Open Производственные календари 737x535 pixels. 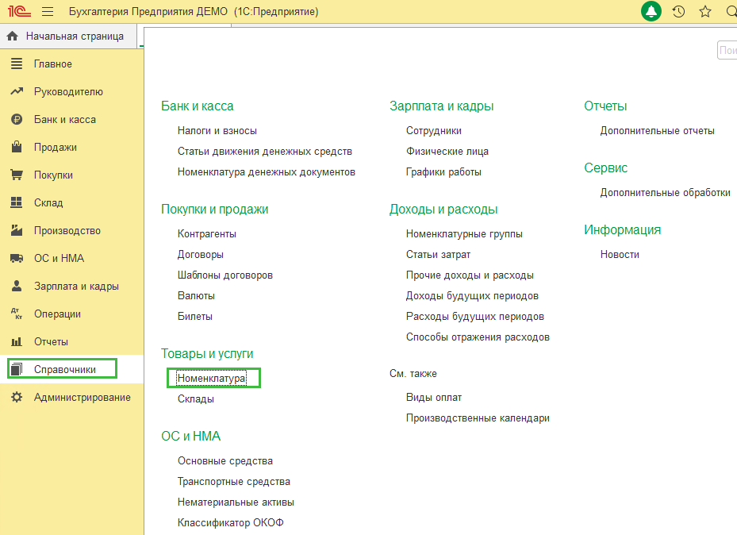478,418
